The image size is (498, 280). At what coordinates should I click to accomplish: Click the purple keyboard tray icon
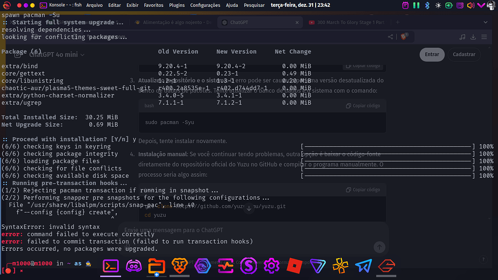coord(460,5)
